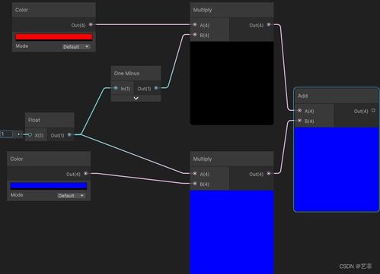Viewport: 380px width, 274px height.
Task: Select the One Minus node title bar
Action: [x=136, y=74]
